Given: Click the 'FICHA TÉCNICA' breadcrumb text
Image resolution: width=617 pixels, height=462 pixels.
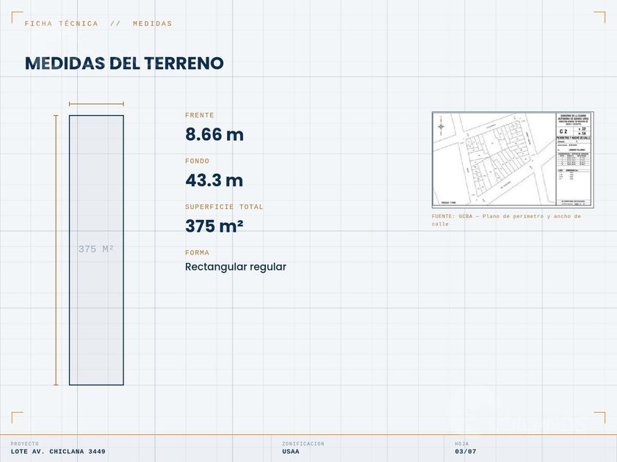Looking at the screenshot, I should click(62, 23).
